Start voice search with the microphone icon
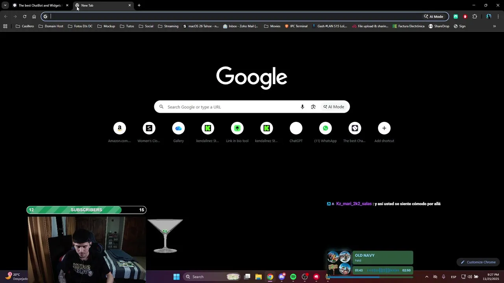504x283 pixels. coord(302,107)
